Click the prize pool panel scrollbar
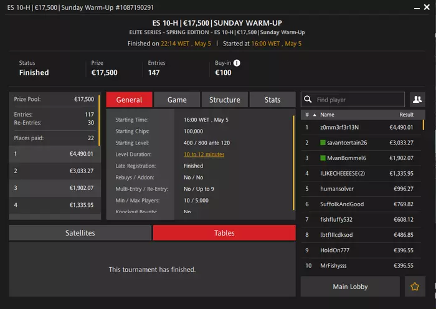The width and height of the screenshot is (436, 309). tap(99, 120)
